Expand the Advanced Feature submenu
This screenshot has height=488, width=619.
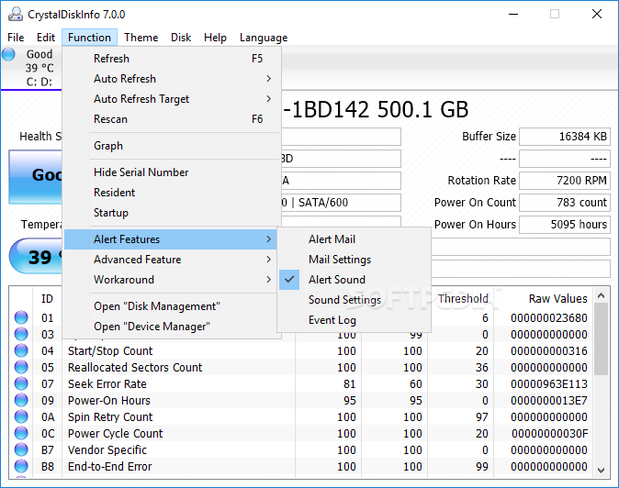click(172, 260)
